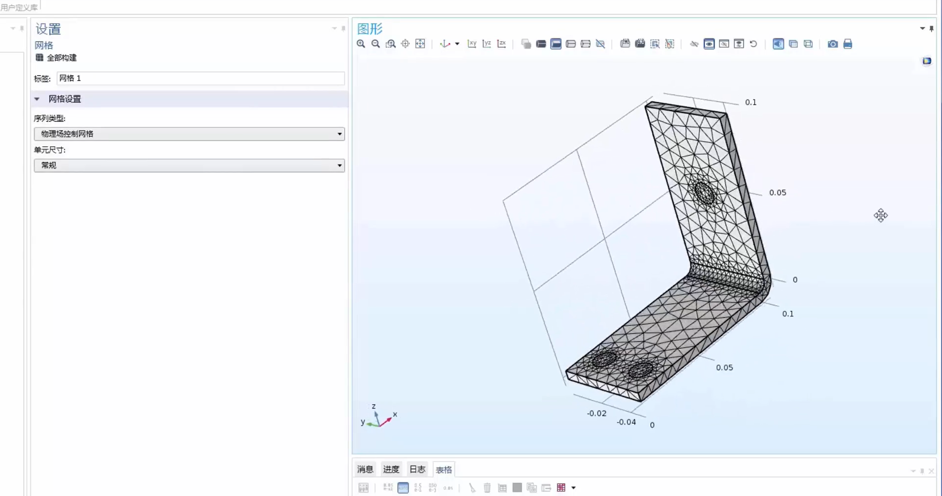Toggle the scene light button
This screenshot has width=942, height=496.
pos(778,44)
